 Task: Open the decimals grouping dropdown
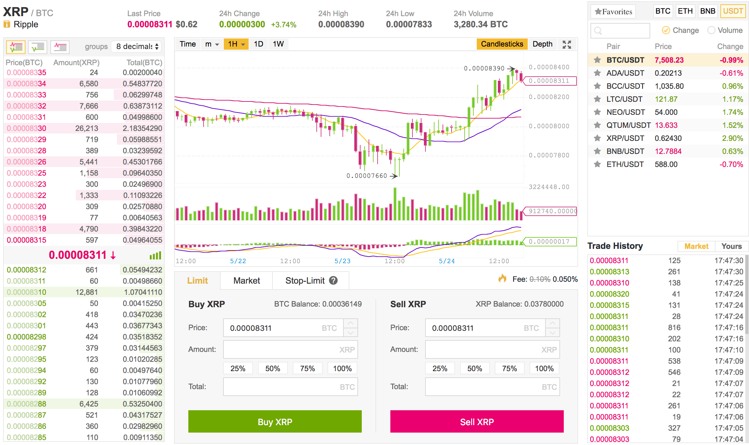[x=136, y=47]
